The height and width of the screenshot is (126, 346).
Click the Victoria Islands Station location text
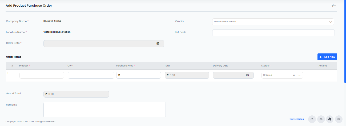click(57, 32)
